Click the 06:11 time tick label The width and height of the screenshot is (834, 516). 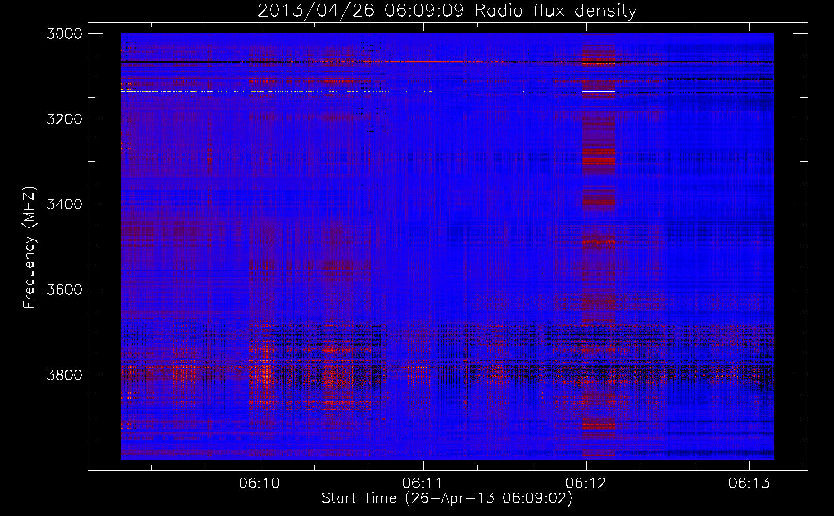pos(423,483)
